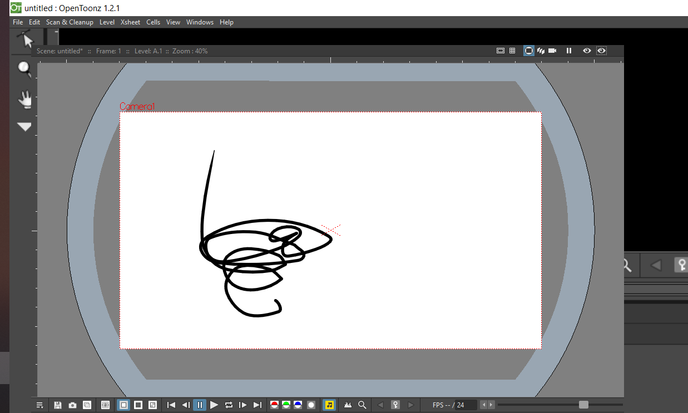Toggle camera stand view circle icon
Viewport: 688px width, 413px height.
[x=529, y=51]
